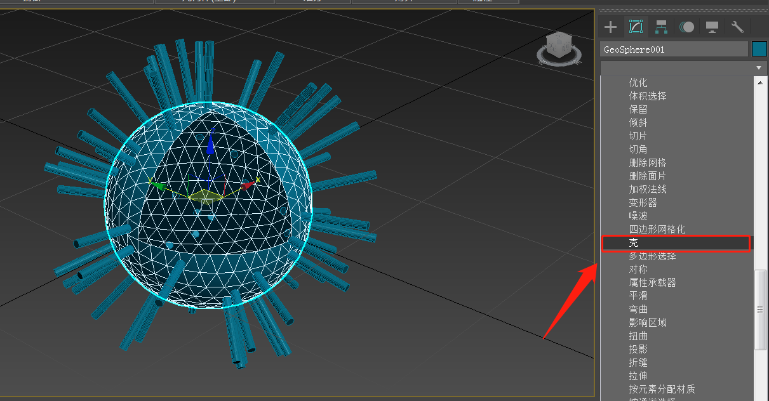
Task: Choose the 四边形网格化 modifier
Action: click(657, 229)
